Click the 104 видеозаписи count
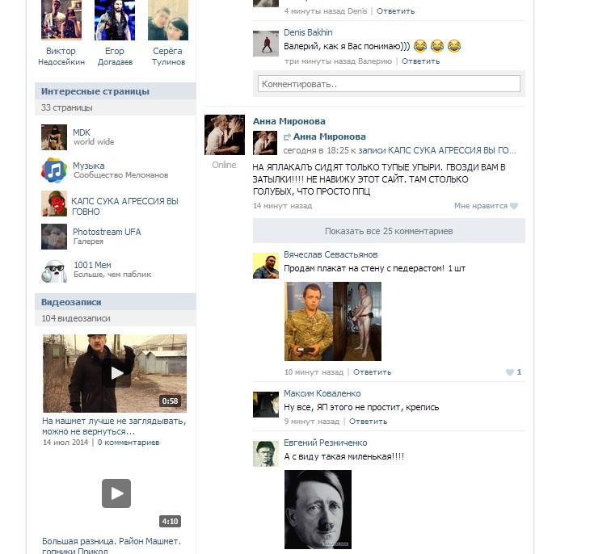The image size is (590, 554). (76, 318)
